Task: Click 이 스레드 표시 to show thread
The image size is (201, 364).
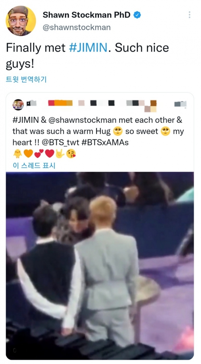Action: coord(34,166)
